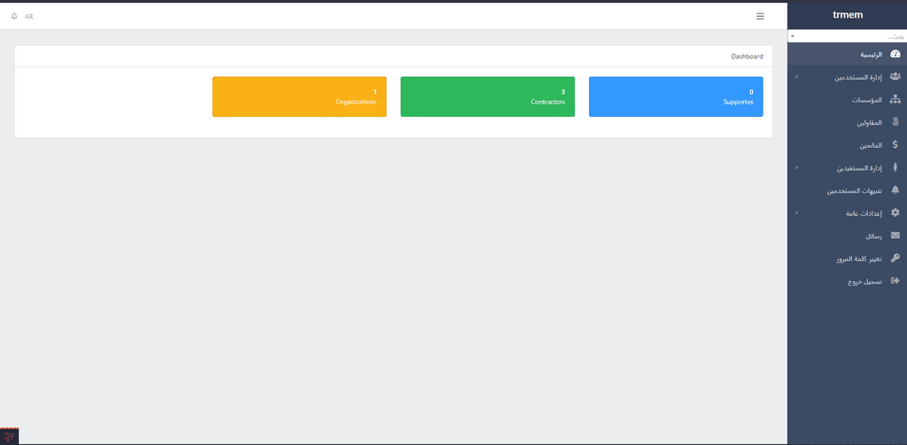Open notifications bell in top bar

(14, 16)
